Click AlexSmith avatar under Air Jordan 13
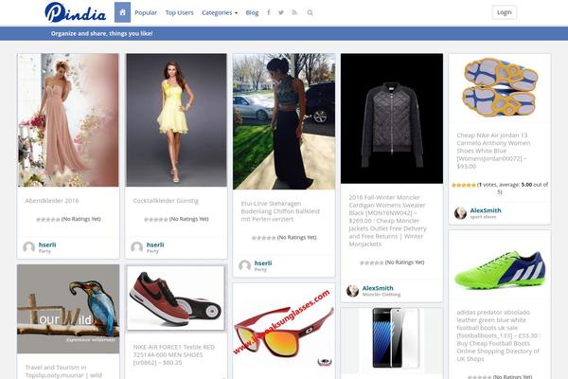This screenshot has width=568, height=379. coord(460,213)
